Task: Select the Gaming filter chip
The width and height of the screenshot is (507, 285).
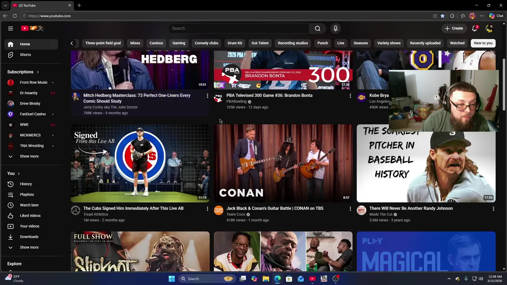Action: (x=179, y=43)
